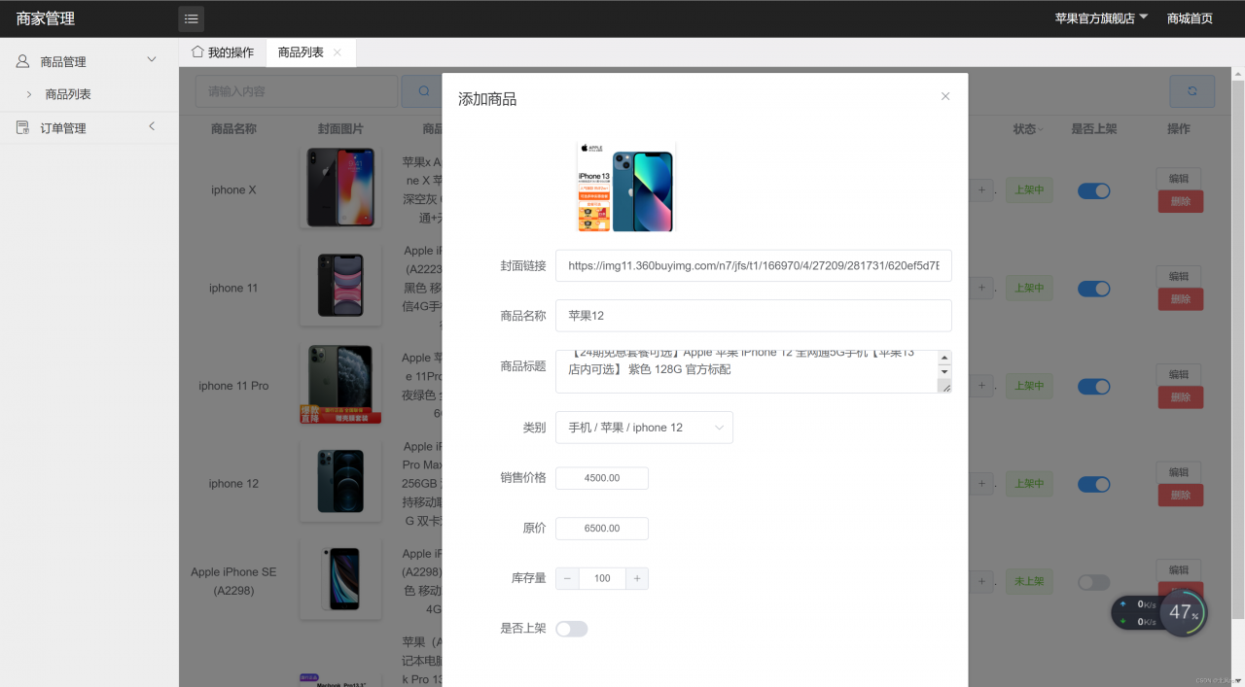This screenshot has height=687, width=1245.
Task: Click the 商品管理 user icon in sidebar
Action: [x=23, y=61]
